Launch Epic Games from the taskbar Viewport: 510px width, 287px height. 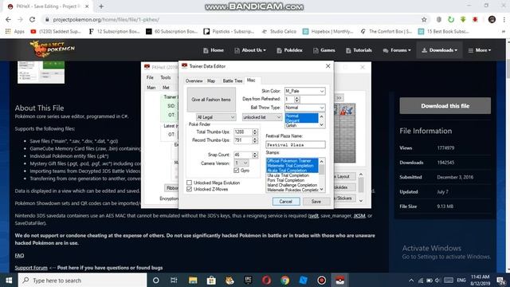tap(248, 280)
